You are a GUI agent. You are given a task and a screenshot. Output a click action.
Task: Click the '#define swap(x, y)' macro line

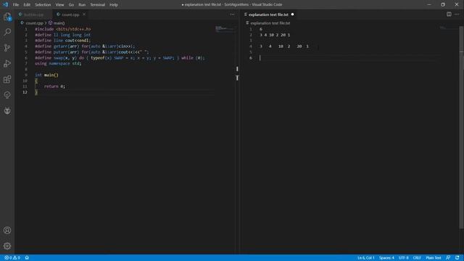pyautogui.click(x=120, y=58)
